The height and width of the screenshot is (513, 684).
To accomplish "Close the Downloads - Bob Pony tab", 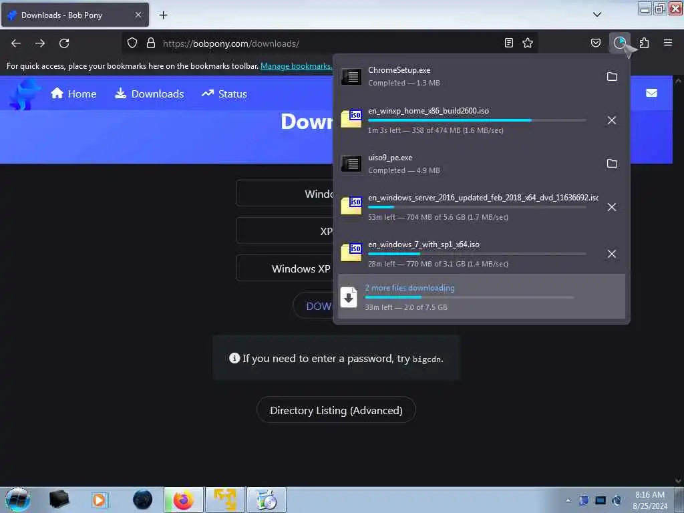I will point(138,15).
